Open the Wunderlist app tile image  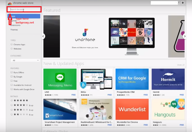(x=132, y=109)
